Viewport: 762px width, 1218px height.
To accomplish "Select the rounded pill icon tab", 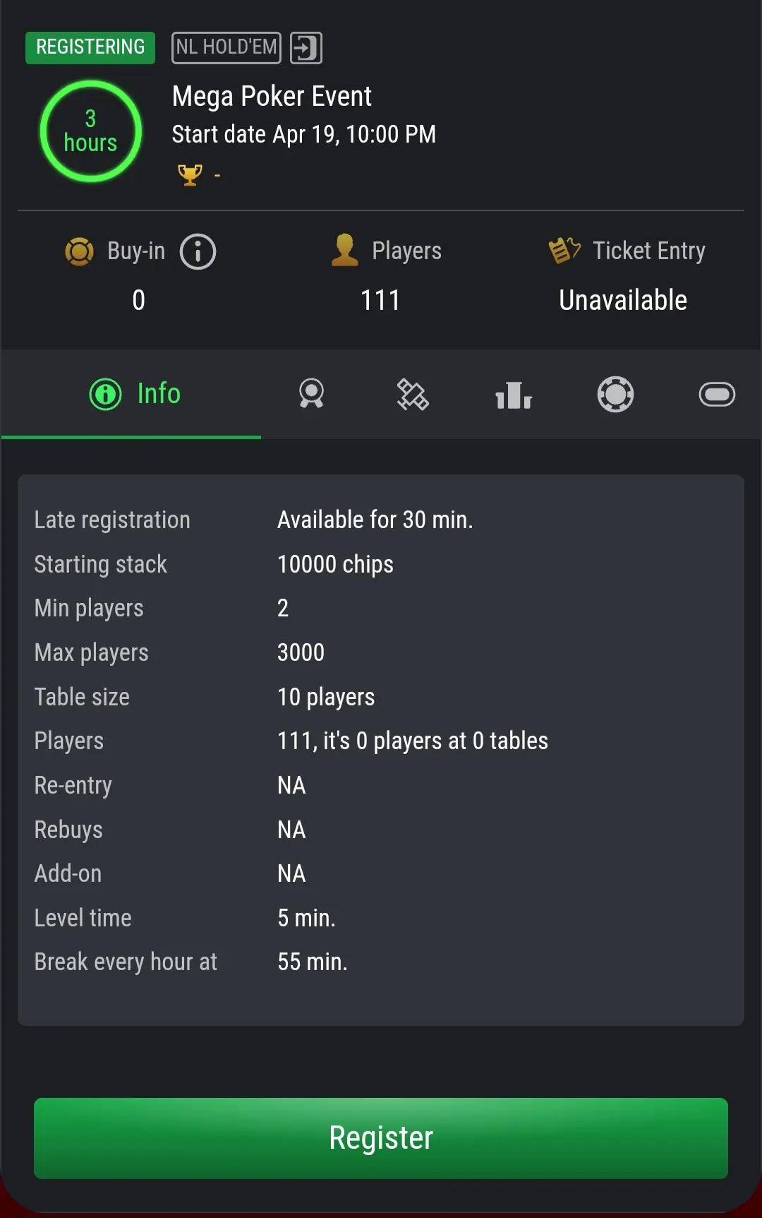I will pos(717,394).
